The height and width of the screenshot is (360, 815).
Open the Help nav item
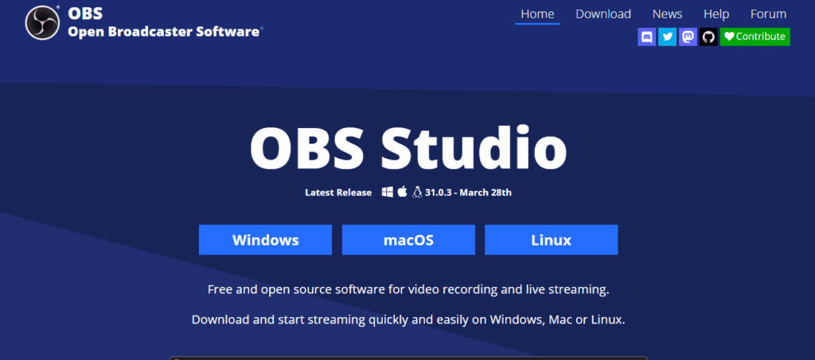[716, 14]
